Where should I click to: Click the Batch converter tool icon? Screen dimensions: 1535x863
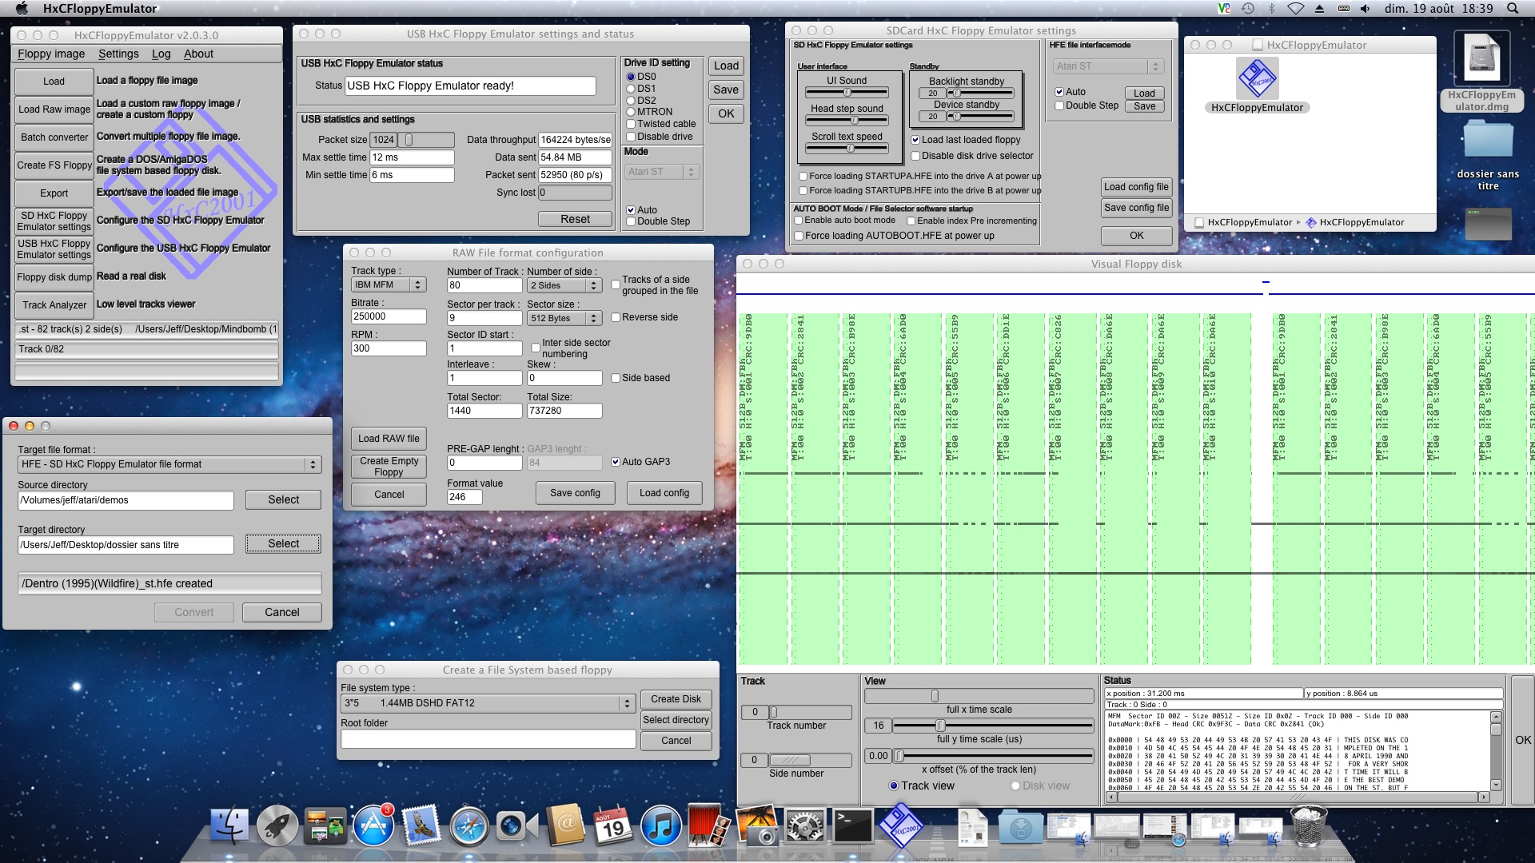click(x=52, y=135)
